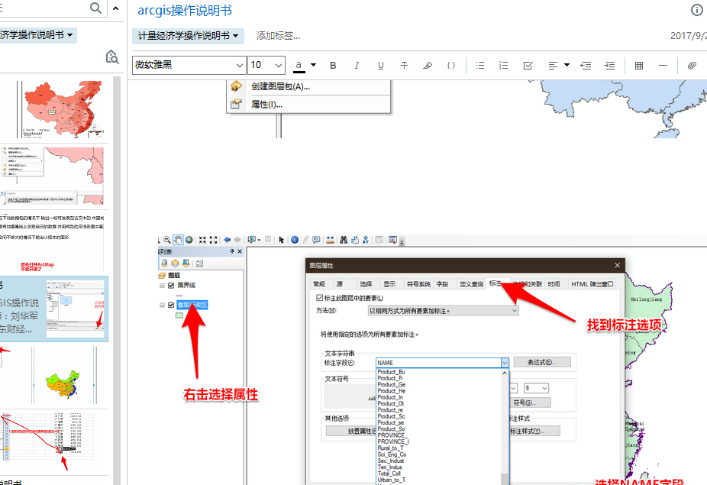Insert a bulleted list
Image resolution: width=707 pixels, height=485 pixels.
click(x=480, y=66)
